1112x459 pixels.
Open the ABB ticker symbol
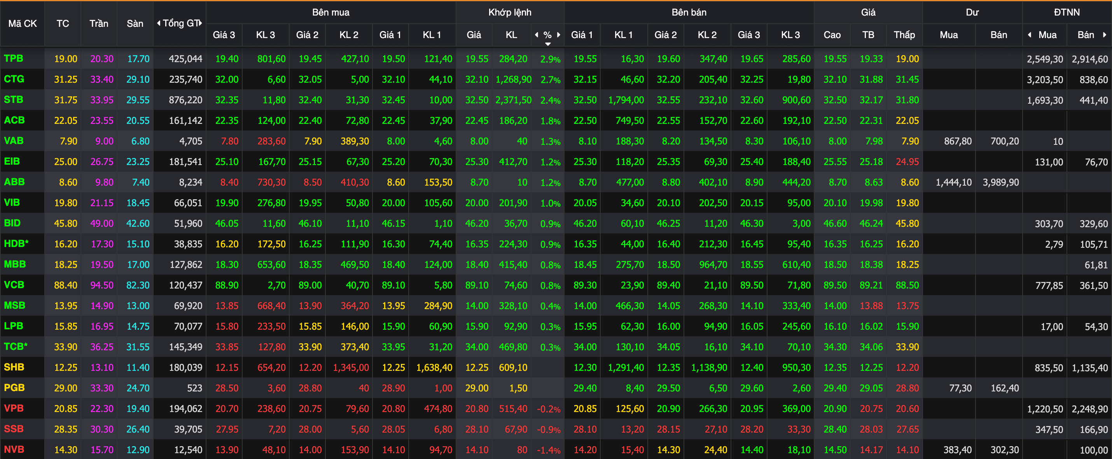(14, 182)
